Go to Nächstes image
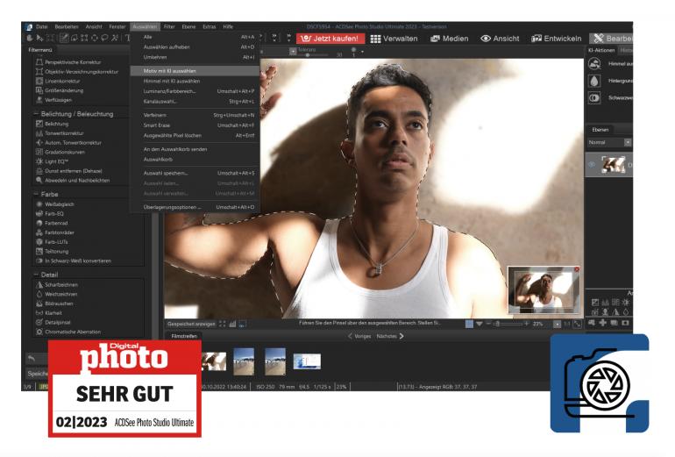The height and width of the screenshot is (457, 675). [390, 336]
